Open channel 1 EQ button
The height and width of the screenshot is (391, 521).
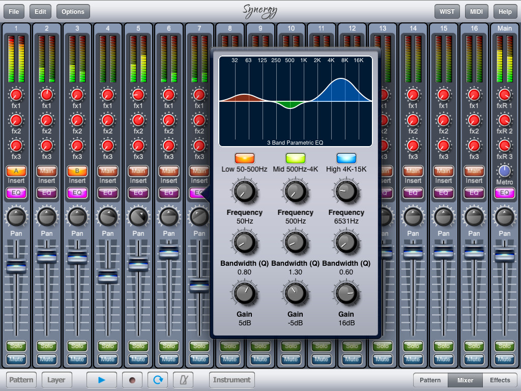pos(16,193)
